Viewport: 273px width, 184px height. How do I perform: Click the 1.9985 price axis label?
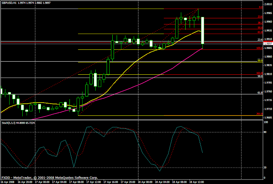coord(268,13)
